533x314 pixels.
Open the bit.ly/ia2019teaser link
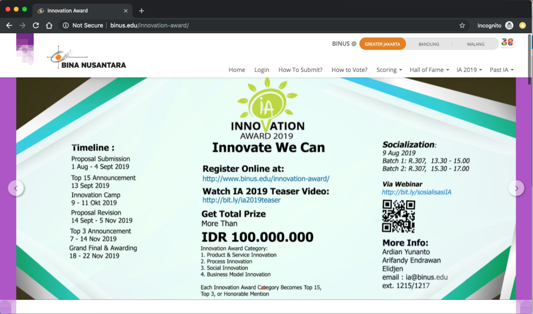[x=242, y=200]
